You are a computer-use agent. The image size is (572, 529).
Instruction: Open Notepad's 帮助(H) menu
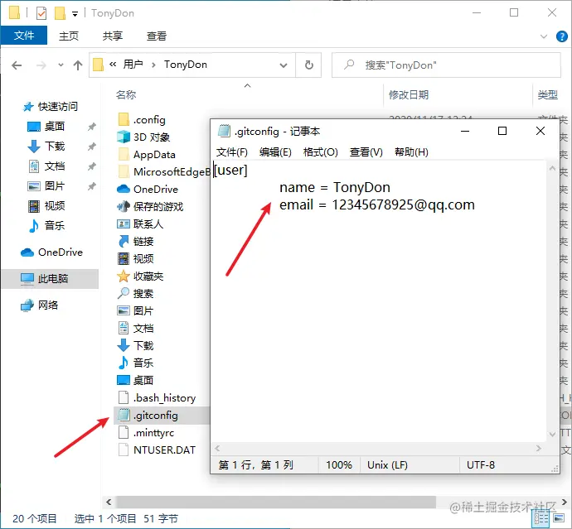coord(411,152)
